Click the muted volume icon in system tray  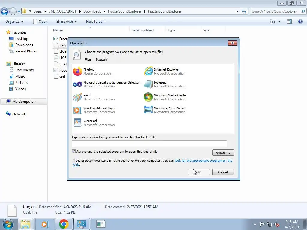click(x=277, y=224)
